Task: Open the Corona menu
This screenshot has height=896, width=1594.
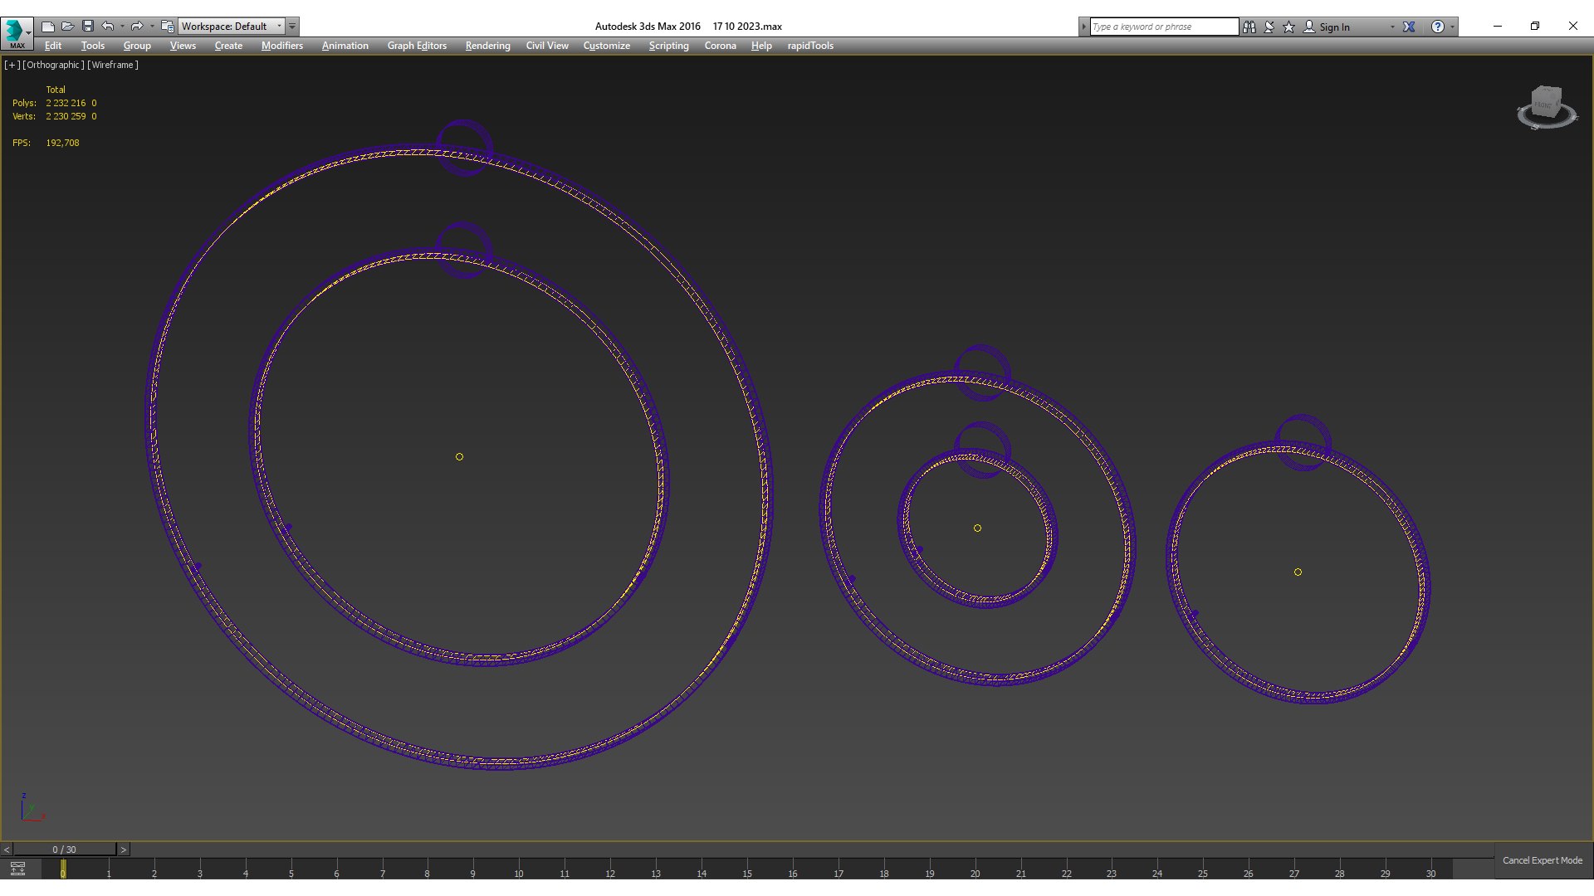Action: [721, 46]
